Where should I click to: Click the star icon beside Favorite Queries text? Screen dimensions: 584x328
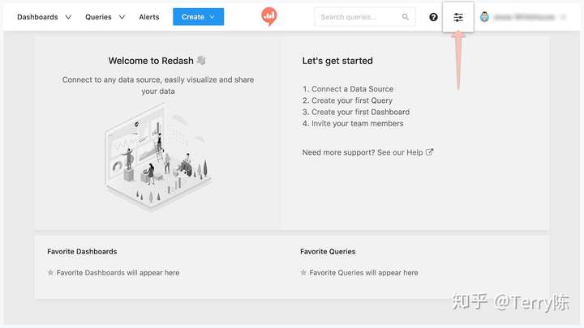(x=303, y=273)
